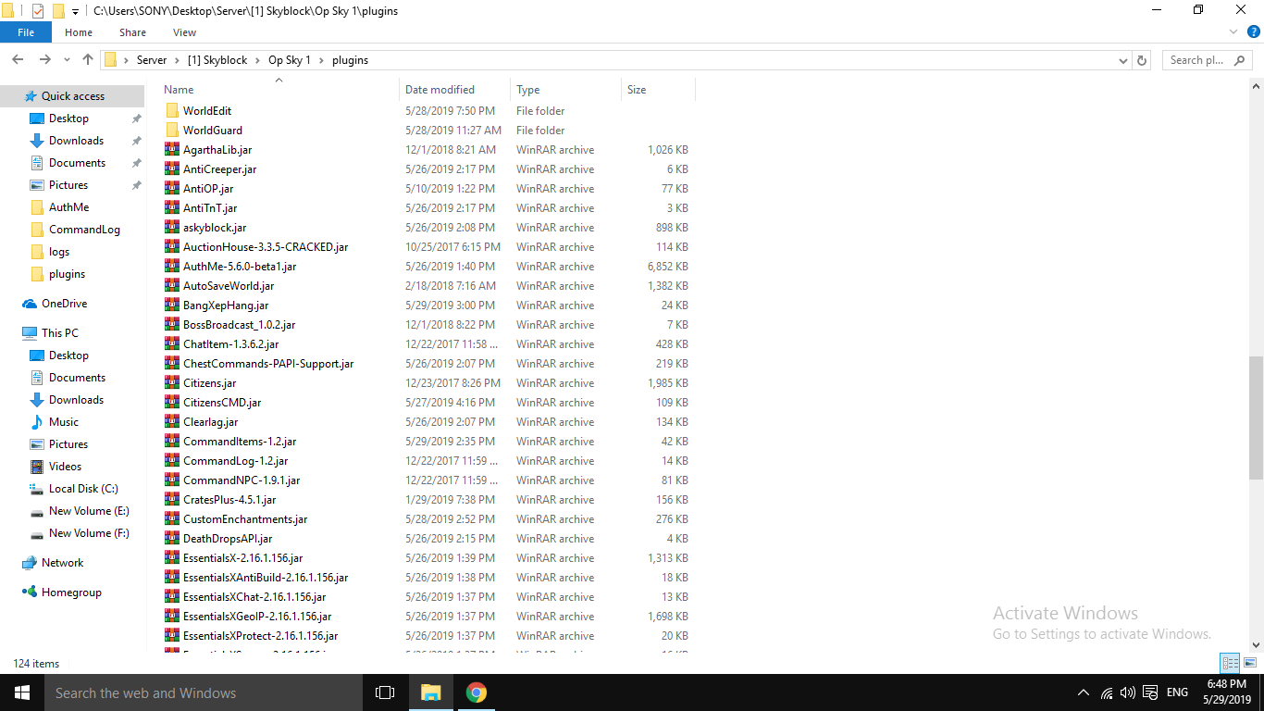Open Local Disk (C:) drive
Screen dimensions: 1264x711
(83, 489)
